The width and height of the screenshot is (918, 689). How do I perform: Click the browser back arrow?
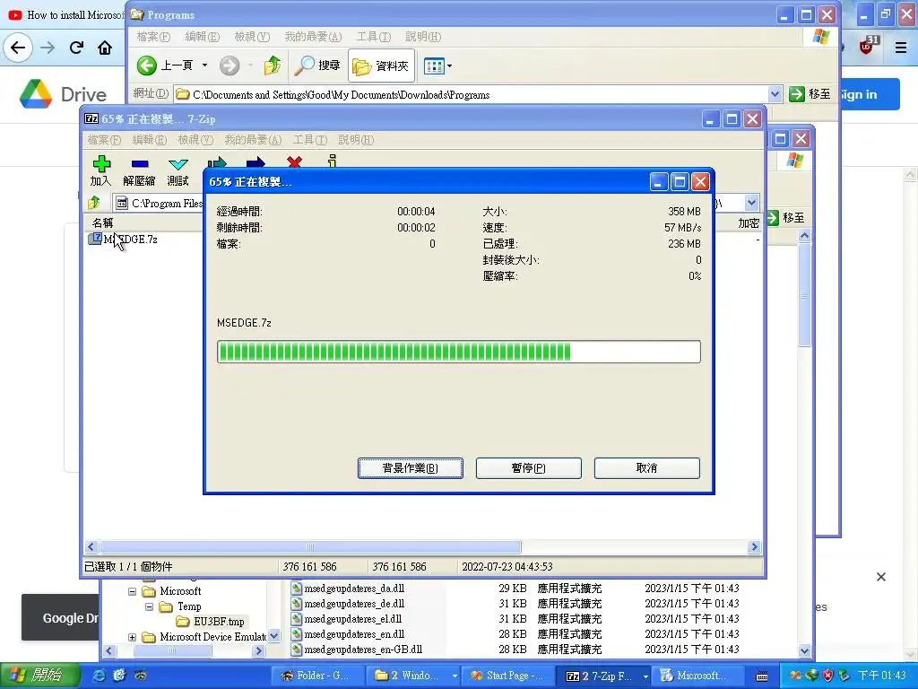tap(18, 48)
